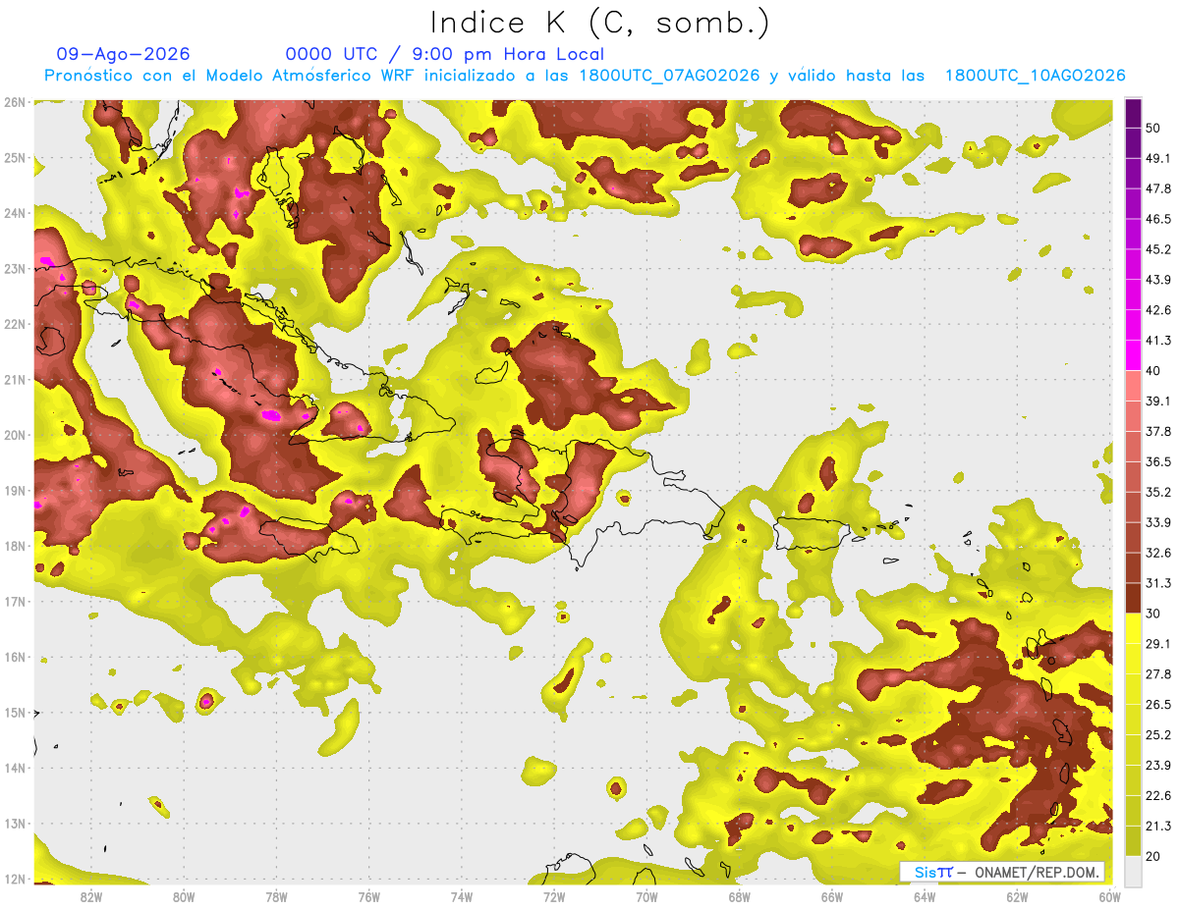Click color bar value 26.5
The image size is (1179, 910).
[1157, 704]
